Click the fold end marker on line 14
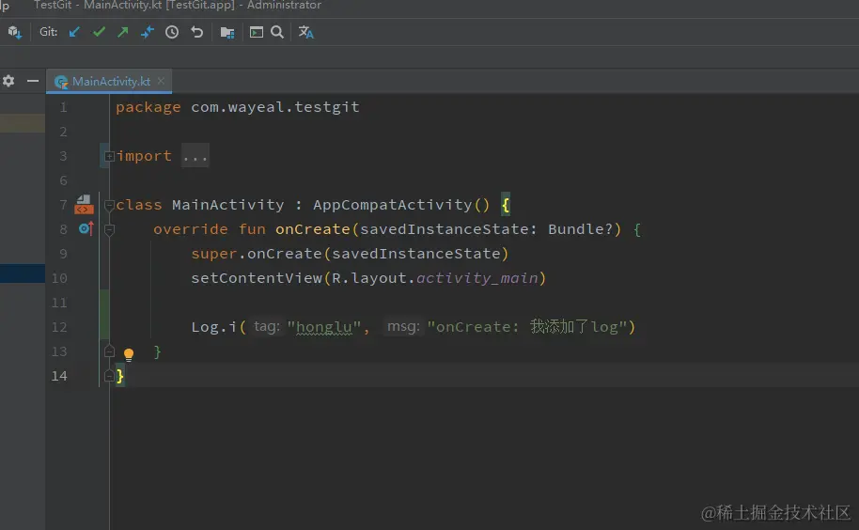Viewport: 859px width, 530px height. point(109,376)
